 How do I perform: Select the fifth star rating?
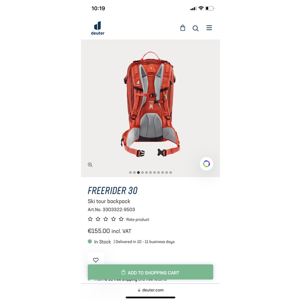pyautogui.click(x=121, y=219)
